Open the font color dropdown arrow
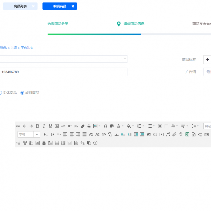This screenshot has height=211, width=211. pos(123,126)
